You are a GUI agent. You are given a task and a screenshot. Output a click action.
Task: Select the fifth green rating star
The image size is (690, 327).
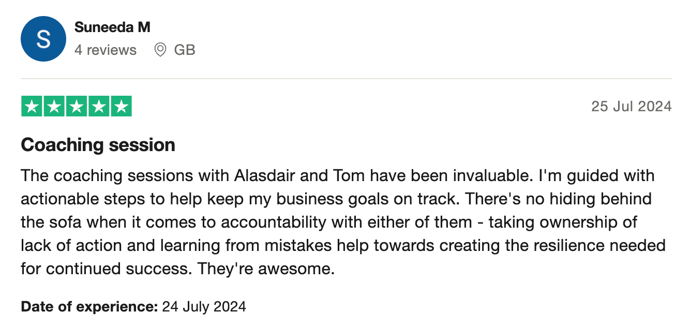(x=121, y=107)
